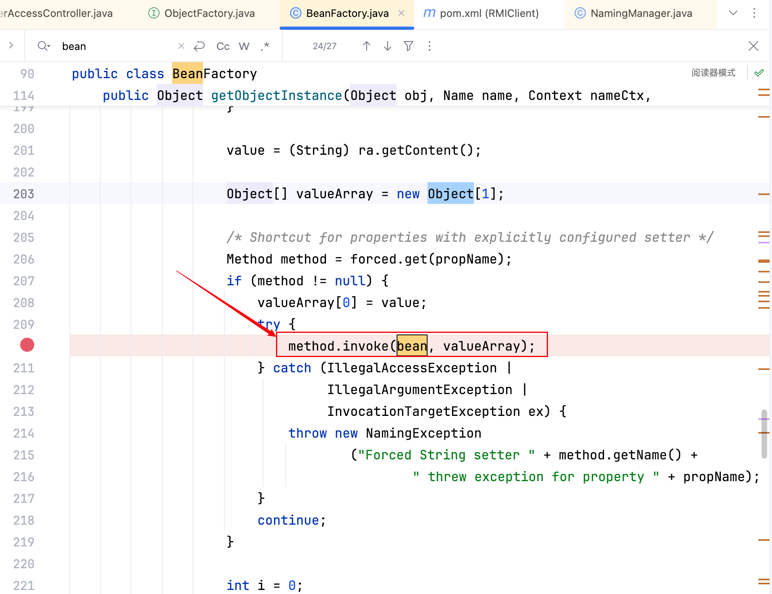The image size is (772, 594).
Task: Open more search options (three dots)
Action: click(430, 46)
